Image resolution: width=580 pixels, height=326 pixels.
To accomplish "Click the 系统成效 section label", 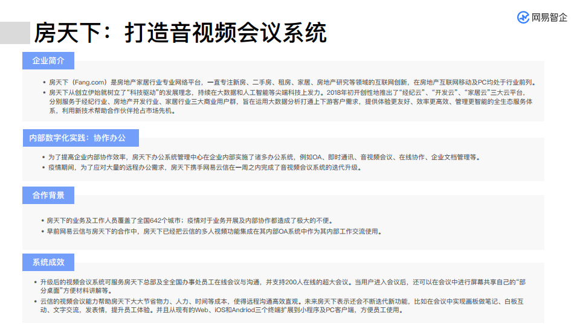I will click(48, 262).
